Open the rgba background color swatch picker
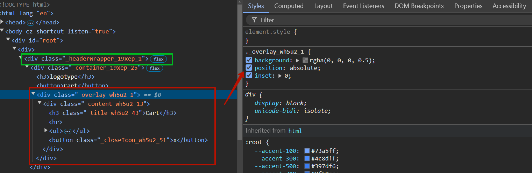Screen dimensions: 532x173 [305, 61]
